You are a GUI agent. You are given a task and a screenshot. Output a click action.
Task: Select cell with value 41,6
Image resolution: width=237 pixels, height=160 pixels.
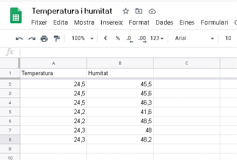[120, 112]
